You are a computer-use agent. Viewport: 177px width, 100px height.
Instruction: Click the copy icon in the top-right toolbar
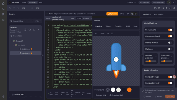(x=155, y=8)
